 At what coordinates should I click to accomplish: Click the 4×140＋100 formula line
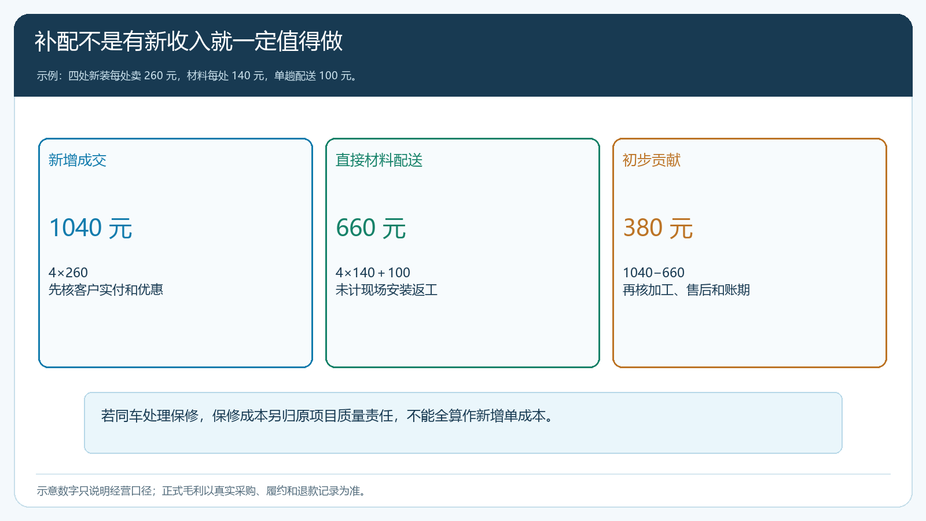pyautogui.click(x=373, y=273)
